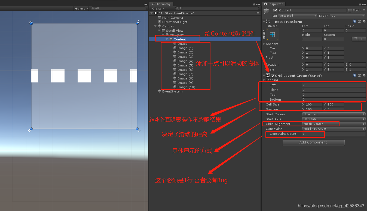
Task: Open the Create menu in Hierarchy panel
Action: 158,8
